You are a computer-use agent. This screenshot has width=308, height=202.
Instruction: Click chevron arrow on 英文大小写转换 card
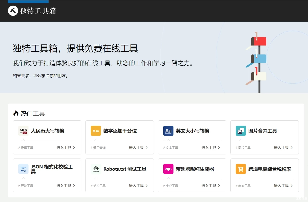[x=219, y=148]
